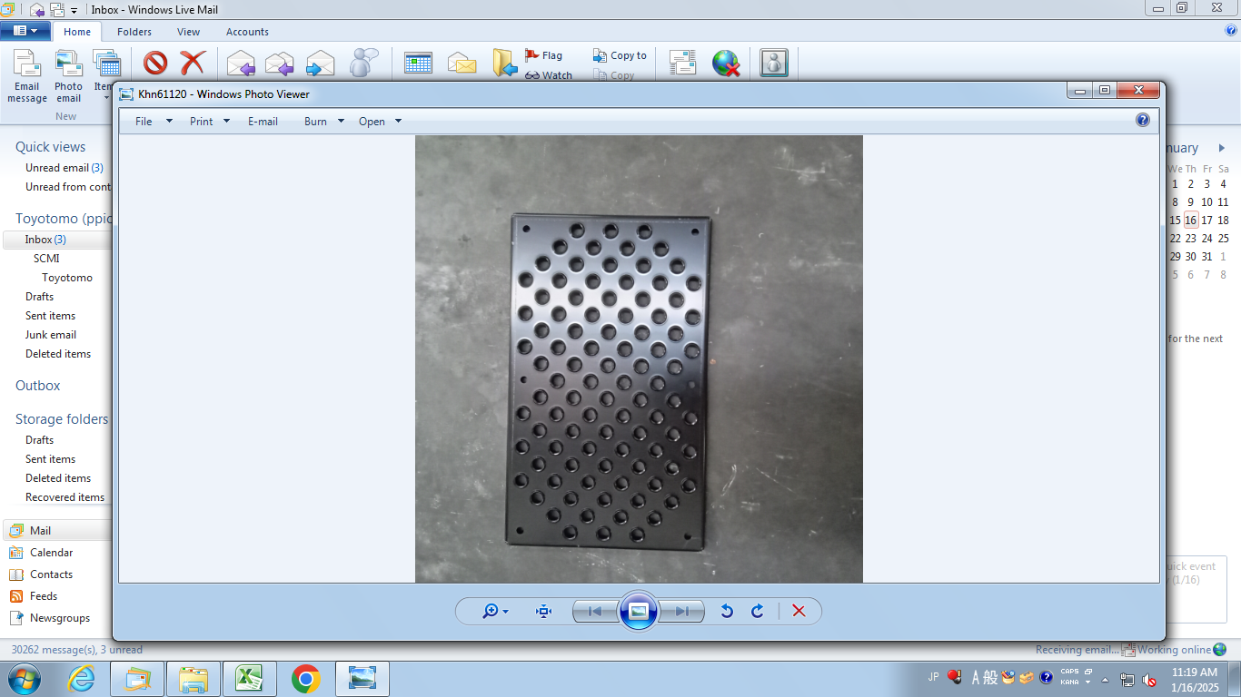Create a Photo email in Live Mail

[x=68, y=76]
